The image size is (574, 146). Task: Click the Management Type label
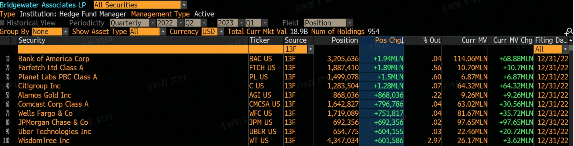(160, 14)
